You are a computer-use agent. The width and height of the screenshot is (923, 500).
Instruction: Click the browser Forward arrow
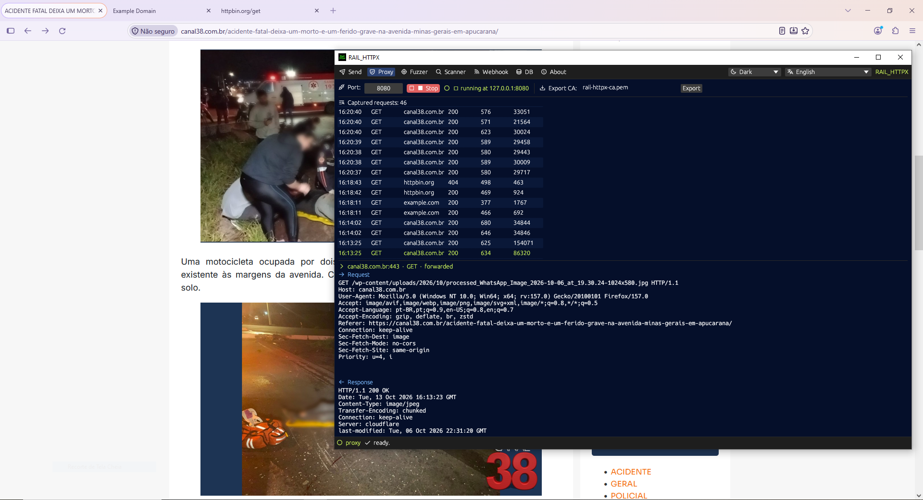[x=45, y=31]
